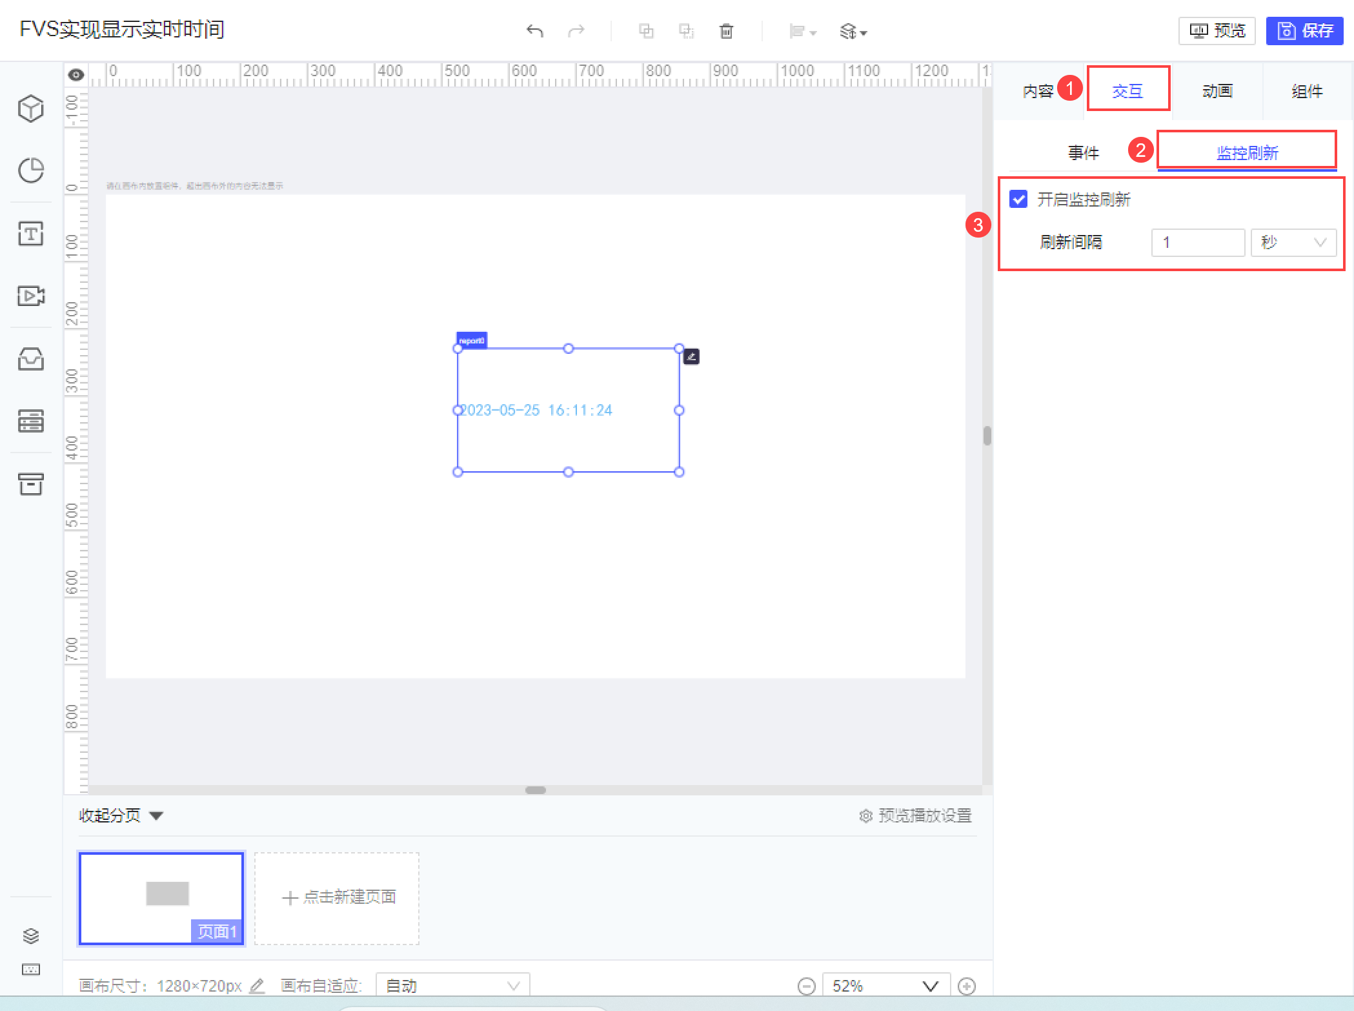1354x1011 pixels.
Task: Click the 预览 preview button
Action: [1217, 30]
